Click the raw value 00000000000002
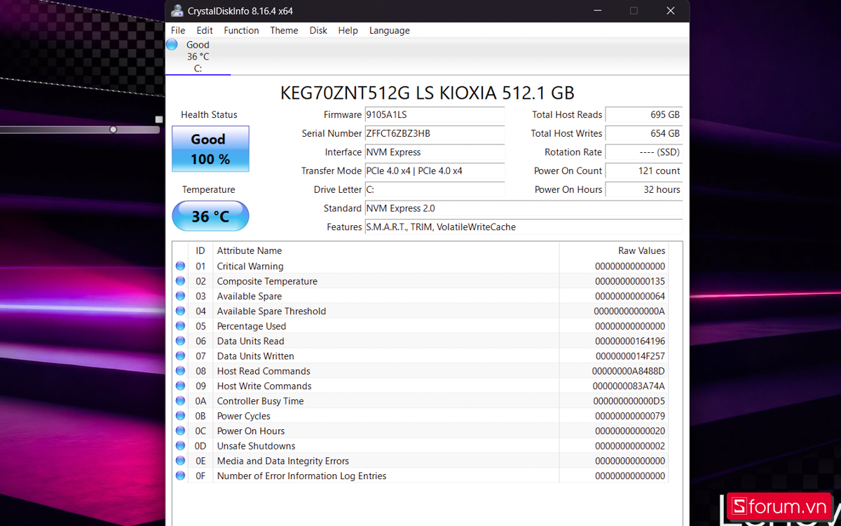Screen dimensions: 841x526 pos(630,446)
